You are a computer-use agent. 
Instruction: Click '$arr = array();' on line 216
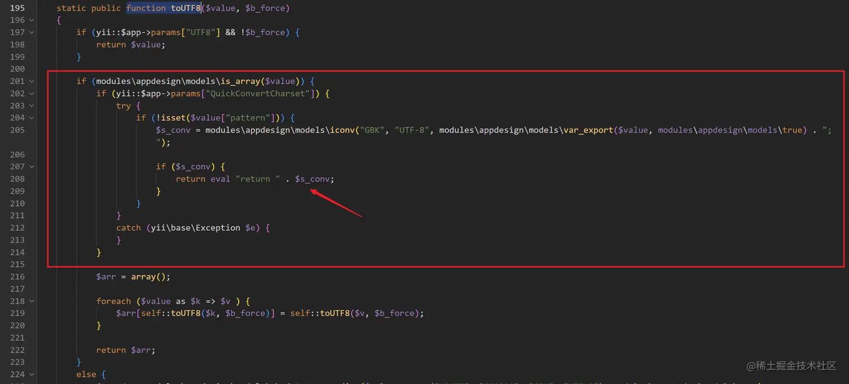[x=133, y=277]
